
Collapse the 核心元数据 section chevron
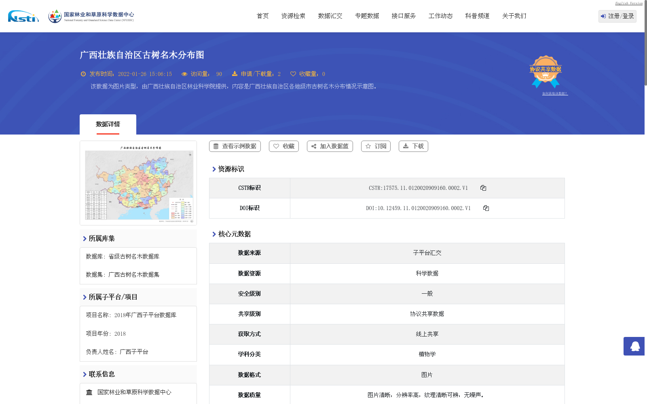[x=214, y=234]
